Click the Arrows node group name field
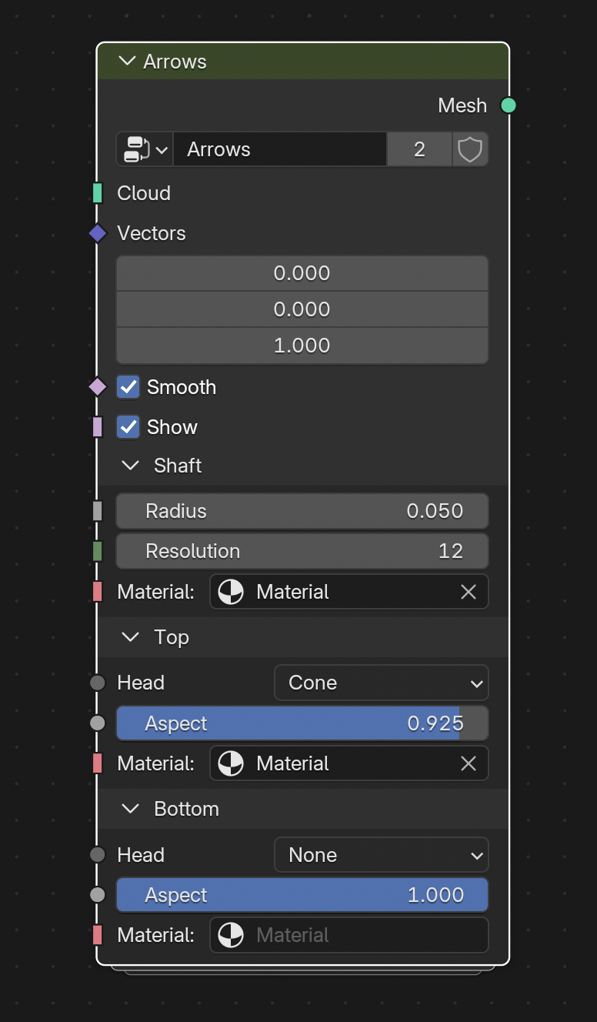 tap(280, 149)
